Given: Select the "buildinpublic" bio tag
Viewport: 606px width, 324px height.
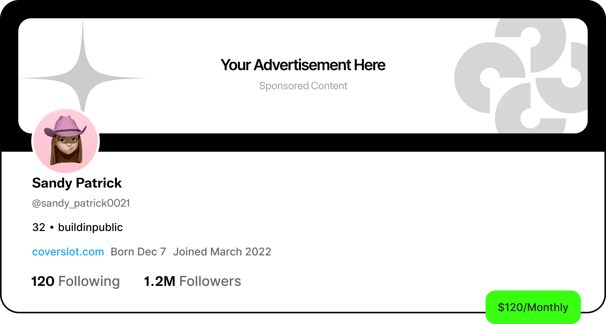Looking at the screenshot, I should 90,227.
